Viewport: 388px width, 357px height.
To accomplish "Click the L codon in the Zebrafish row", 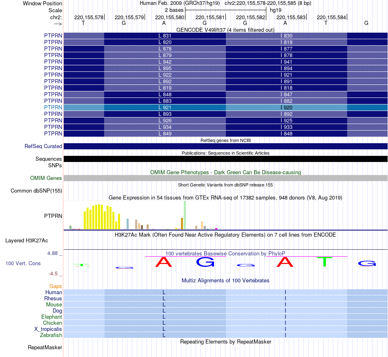I will click(x=164, y=335).
